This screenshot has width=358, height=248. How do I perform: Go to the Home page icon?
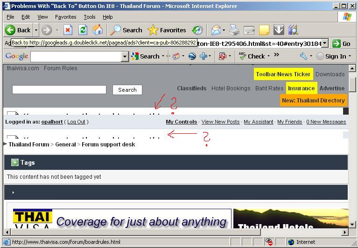[x=97, y=30]
